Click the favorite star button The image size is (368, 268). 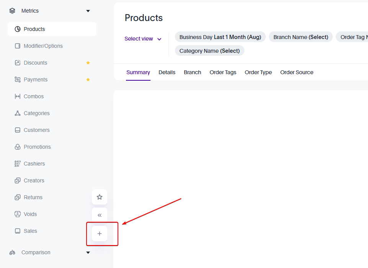coord(100,197)
